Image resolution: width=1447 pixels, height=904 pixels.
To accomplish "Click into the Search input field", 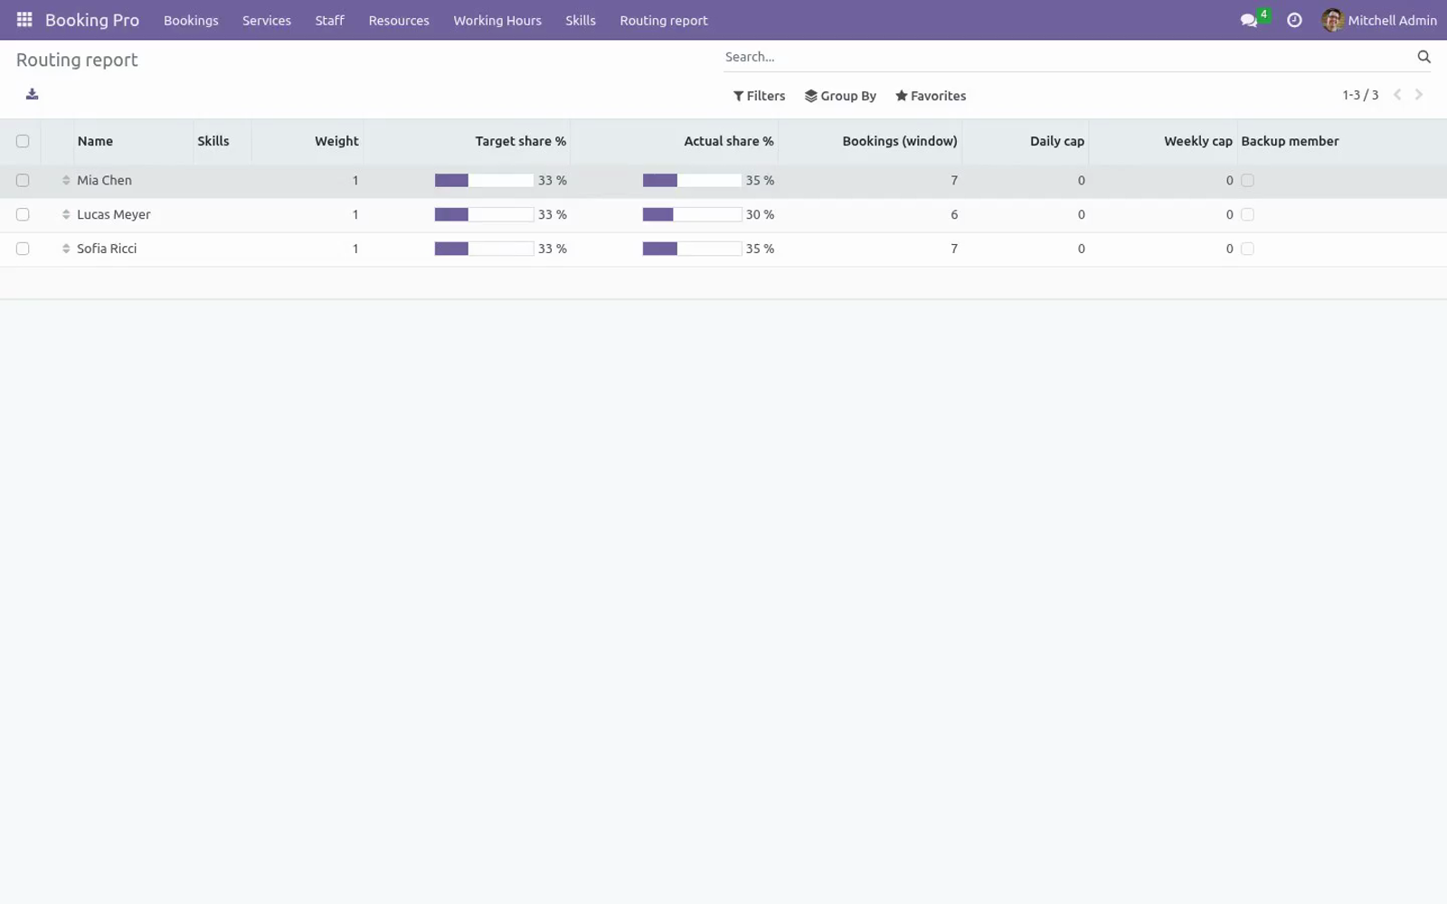I will point(1067,57).
